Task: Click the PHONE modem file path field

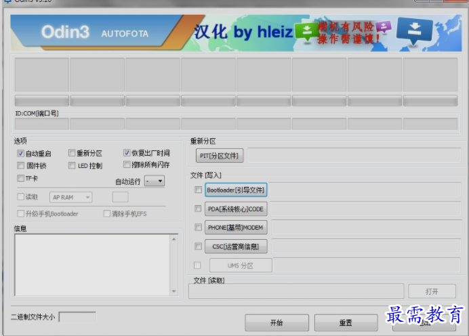Action: point(366,227)
